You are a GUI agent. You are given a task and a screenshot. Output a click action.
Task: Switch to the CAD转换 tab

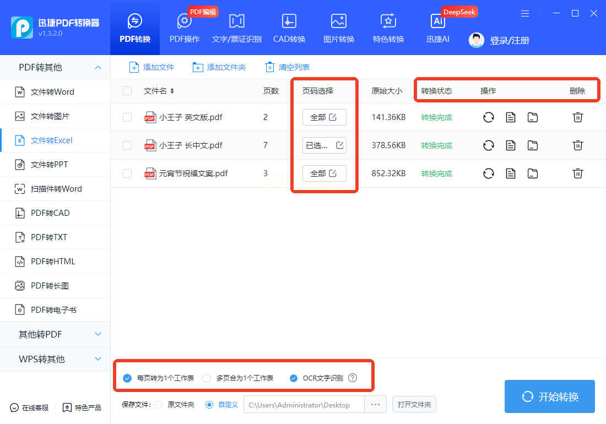click(289, 28)
